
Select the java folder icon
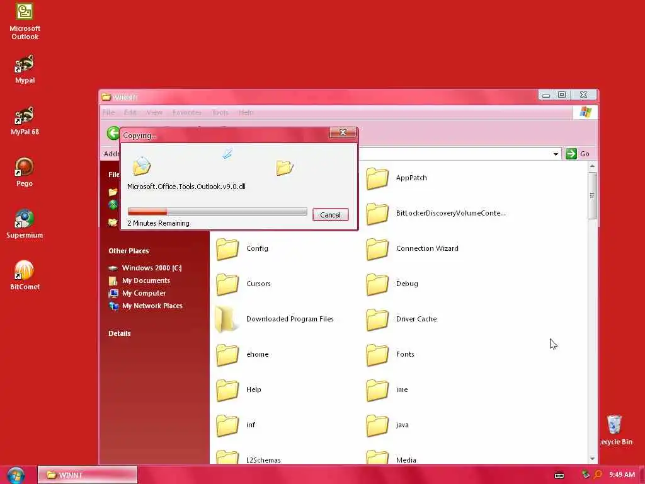[377, 425]
